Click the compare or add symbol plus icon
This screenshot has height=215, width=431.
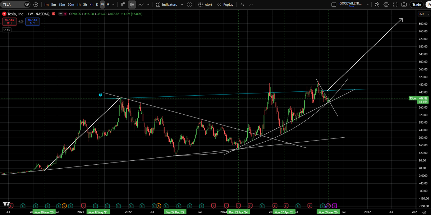(x=36, y=4)
